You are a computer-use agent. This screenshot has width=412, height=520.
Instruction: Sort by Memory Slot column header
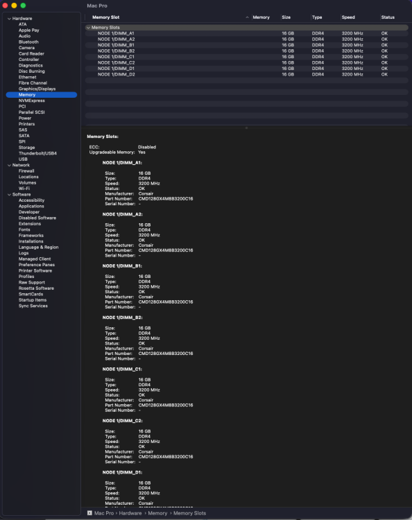[x=106, y=17]
